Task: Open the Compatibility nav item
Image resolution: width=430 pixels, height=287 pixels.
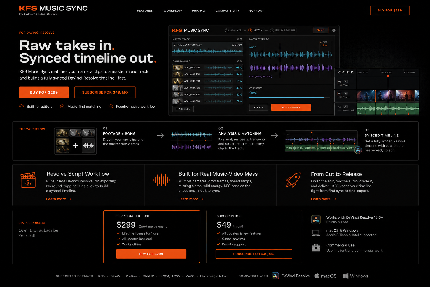Action: coord(227,11)
